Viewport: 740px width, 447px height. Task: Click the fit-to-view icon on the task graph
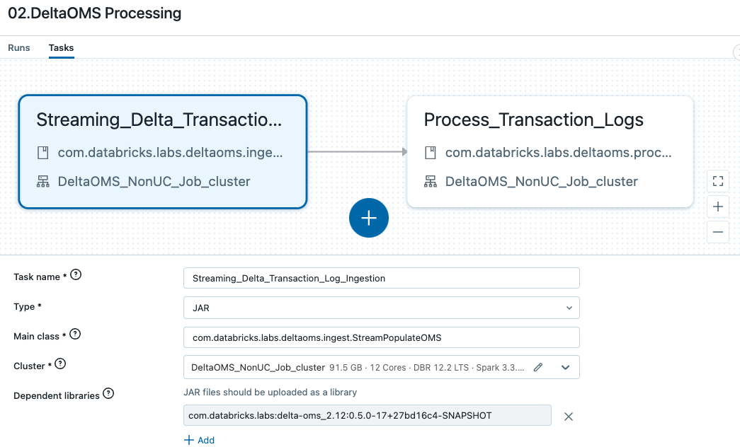pyautogui.click(x=718, y=181)
